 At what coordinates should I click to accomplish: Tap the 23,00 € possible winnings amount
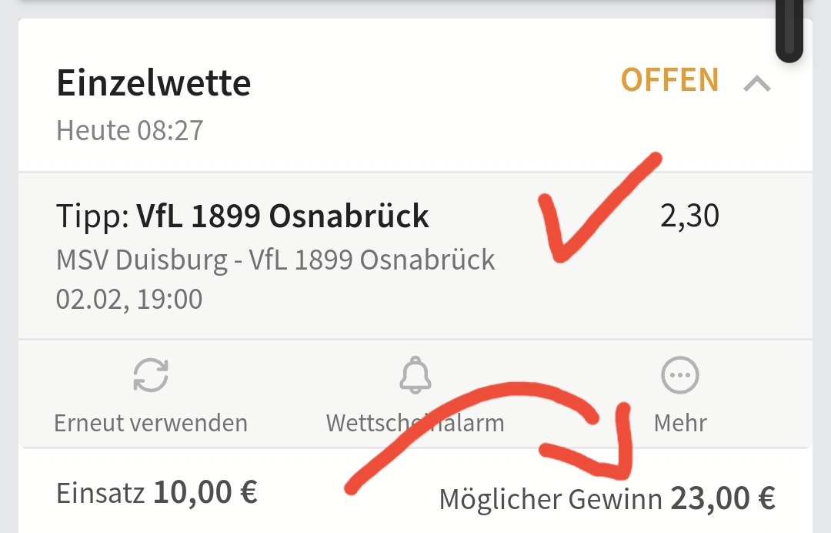[723, 498]
